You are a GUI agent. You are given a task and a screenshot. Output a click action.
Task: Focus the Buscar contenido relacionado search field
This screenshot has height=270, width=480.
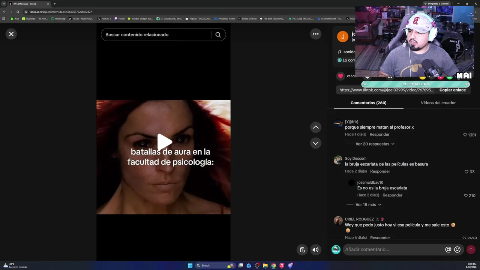point(157,34)
